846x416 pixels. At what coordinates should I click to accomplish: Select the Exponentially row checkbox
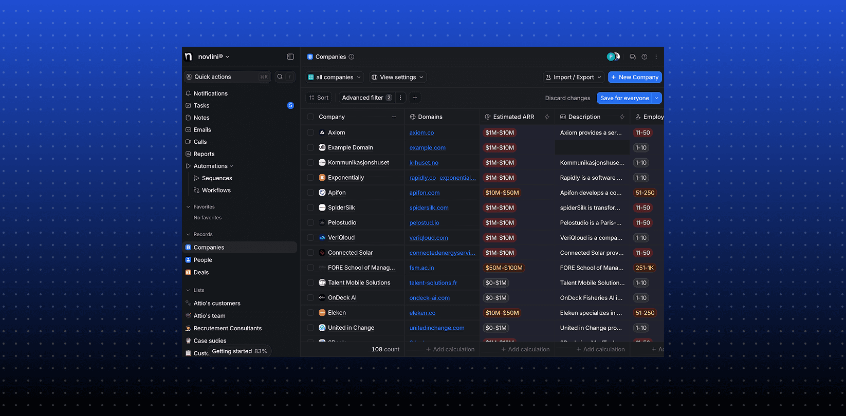(310, 178)
